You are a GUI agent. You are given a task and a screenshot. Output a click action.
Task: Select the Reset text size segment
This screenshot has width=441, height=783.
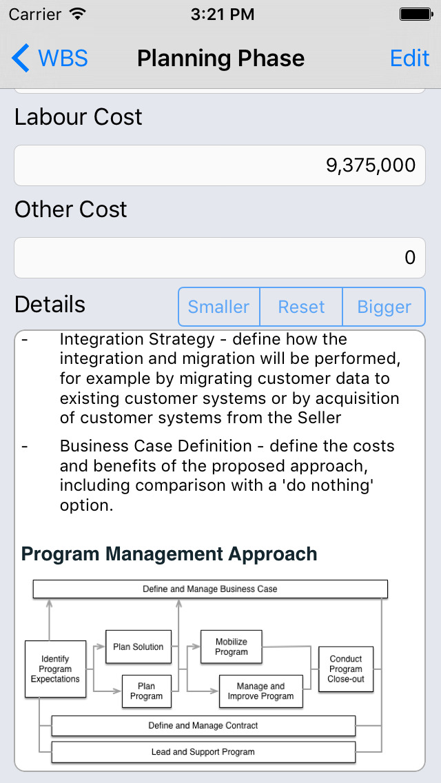tap(301, 307)
